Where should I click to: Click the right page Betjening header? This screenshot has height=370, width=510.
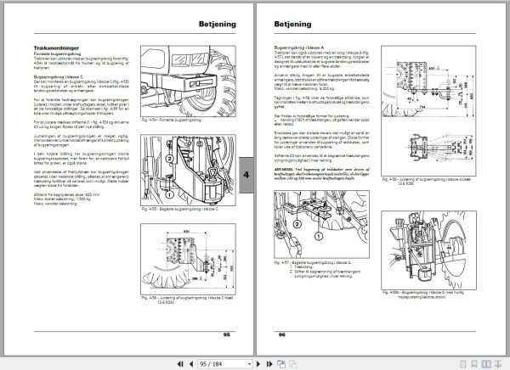[x=292, y=24]
